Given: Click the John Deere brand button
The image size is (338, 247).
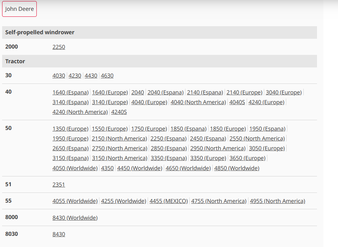Looking at the screenshot, I should pyautogui.click(x=19, y=9).
